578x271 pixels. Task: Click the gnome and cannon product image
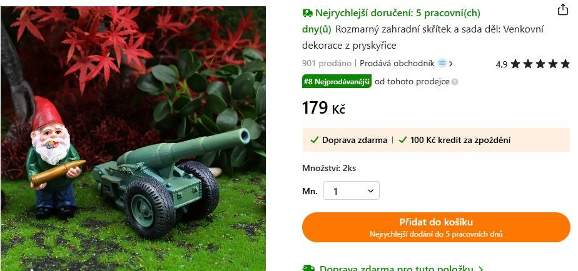pyautogui.click(x=133, y=139)
